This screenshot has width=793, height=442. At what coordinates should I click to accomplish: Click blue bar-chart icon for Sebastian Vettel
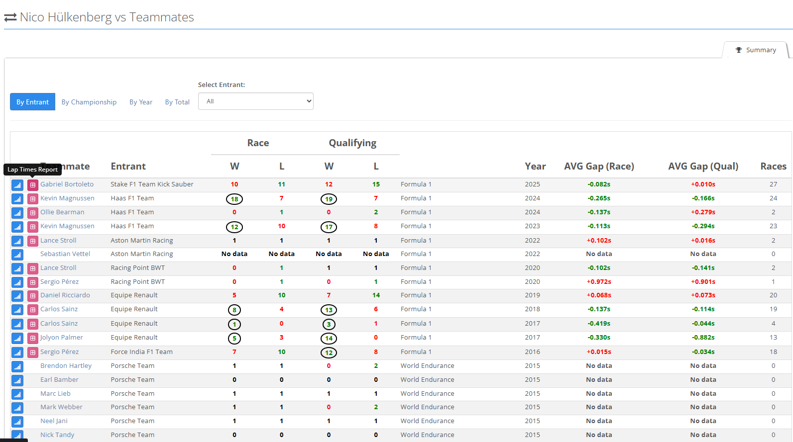click(17, 255)
